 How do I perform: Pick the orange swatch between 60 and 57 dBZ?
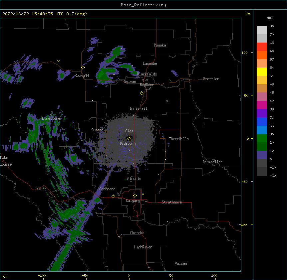tap(262, 55)
